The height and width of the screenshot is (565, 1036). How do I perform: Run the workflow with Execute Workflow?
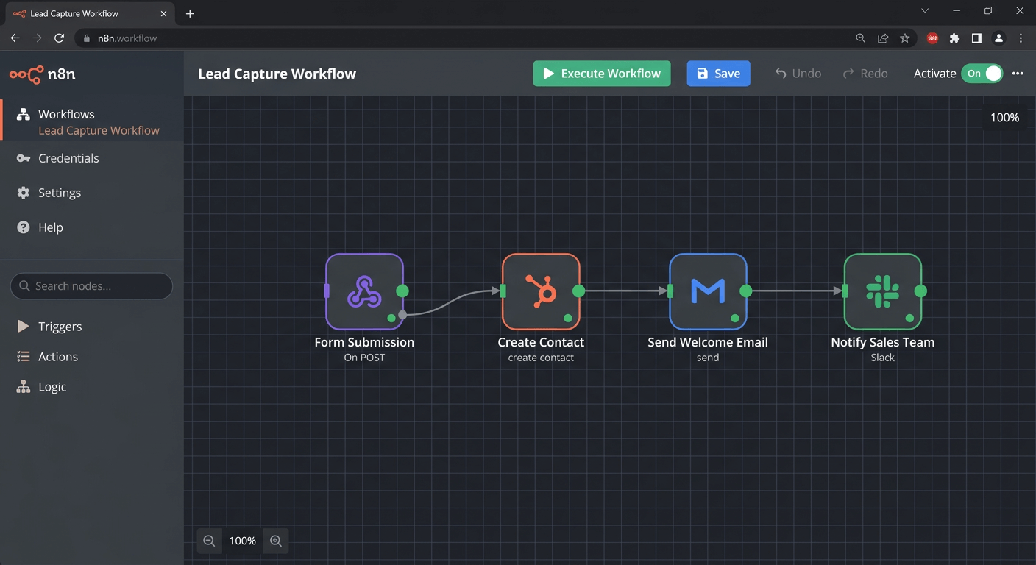click(x=602, y=74)
